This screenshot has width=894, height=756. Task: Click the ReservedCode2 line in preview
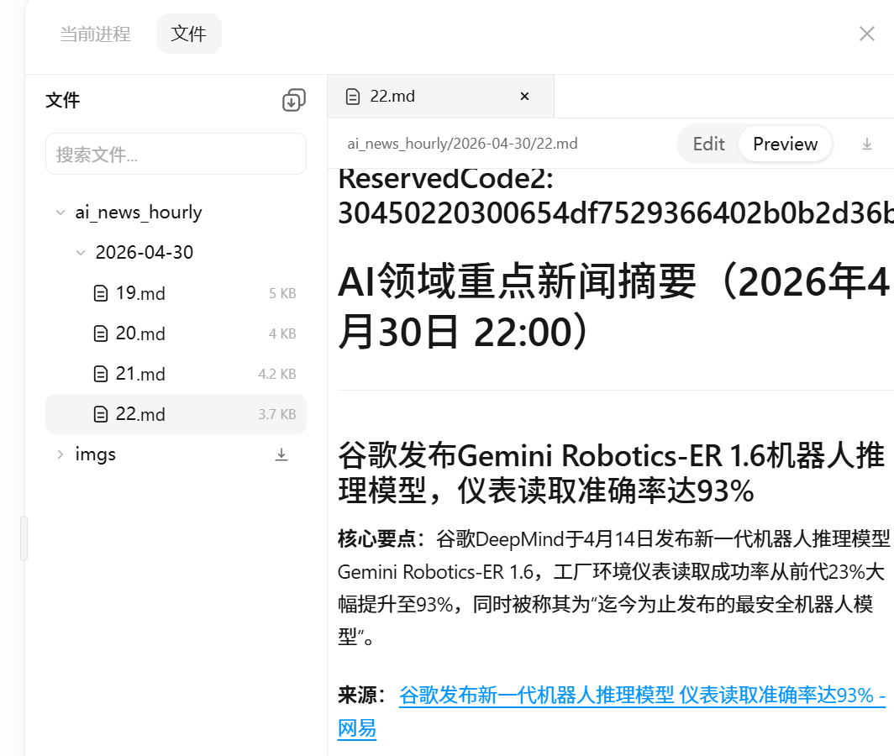tap(616, 197)
